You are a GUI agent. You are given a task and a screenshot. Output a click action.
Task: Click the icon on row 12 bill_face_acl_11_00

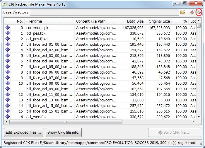click(x=8, y=94)
